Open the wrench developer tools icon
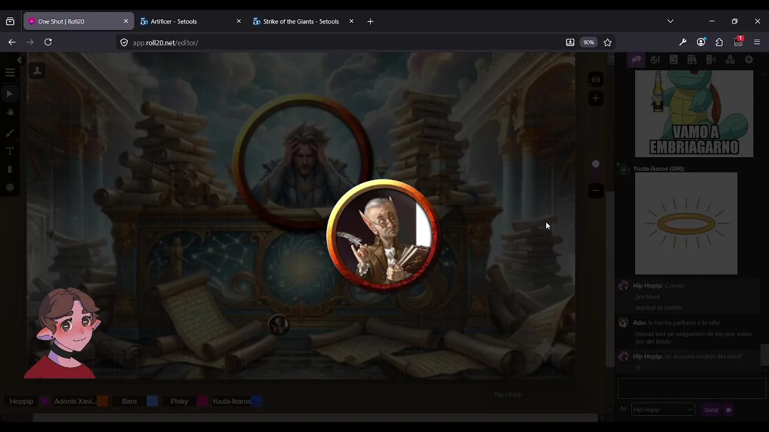 point(682,43)
